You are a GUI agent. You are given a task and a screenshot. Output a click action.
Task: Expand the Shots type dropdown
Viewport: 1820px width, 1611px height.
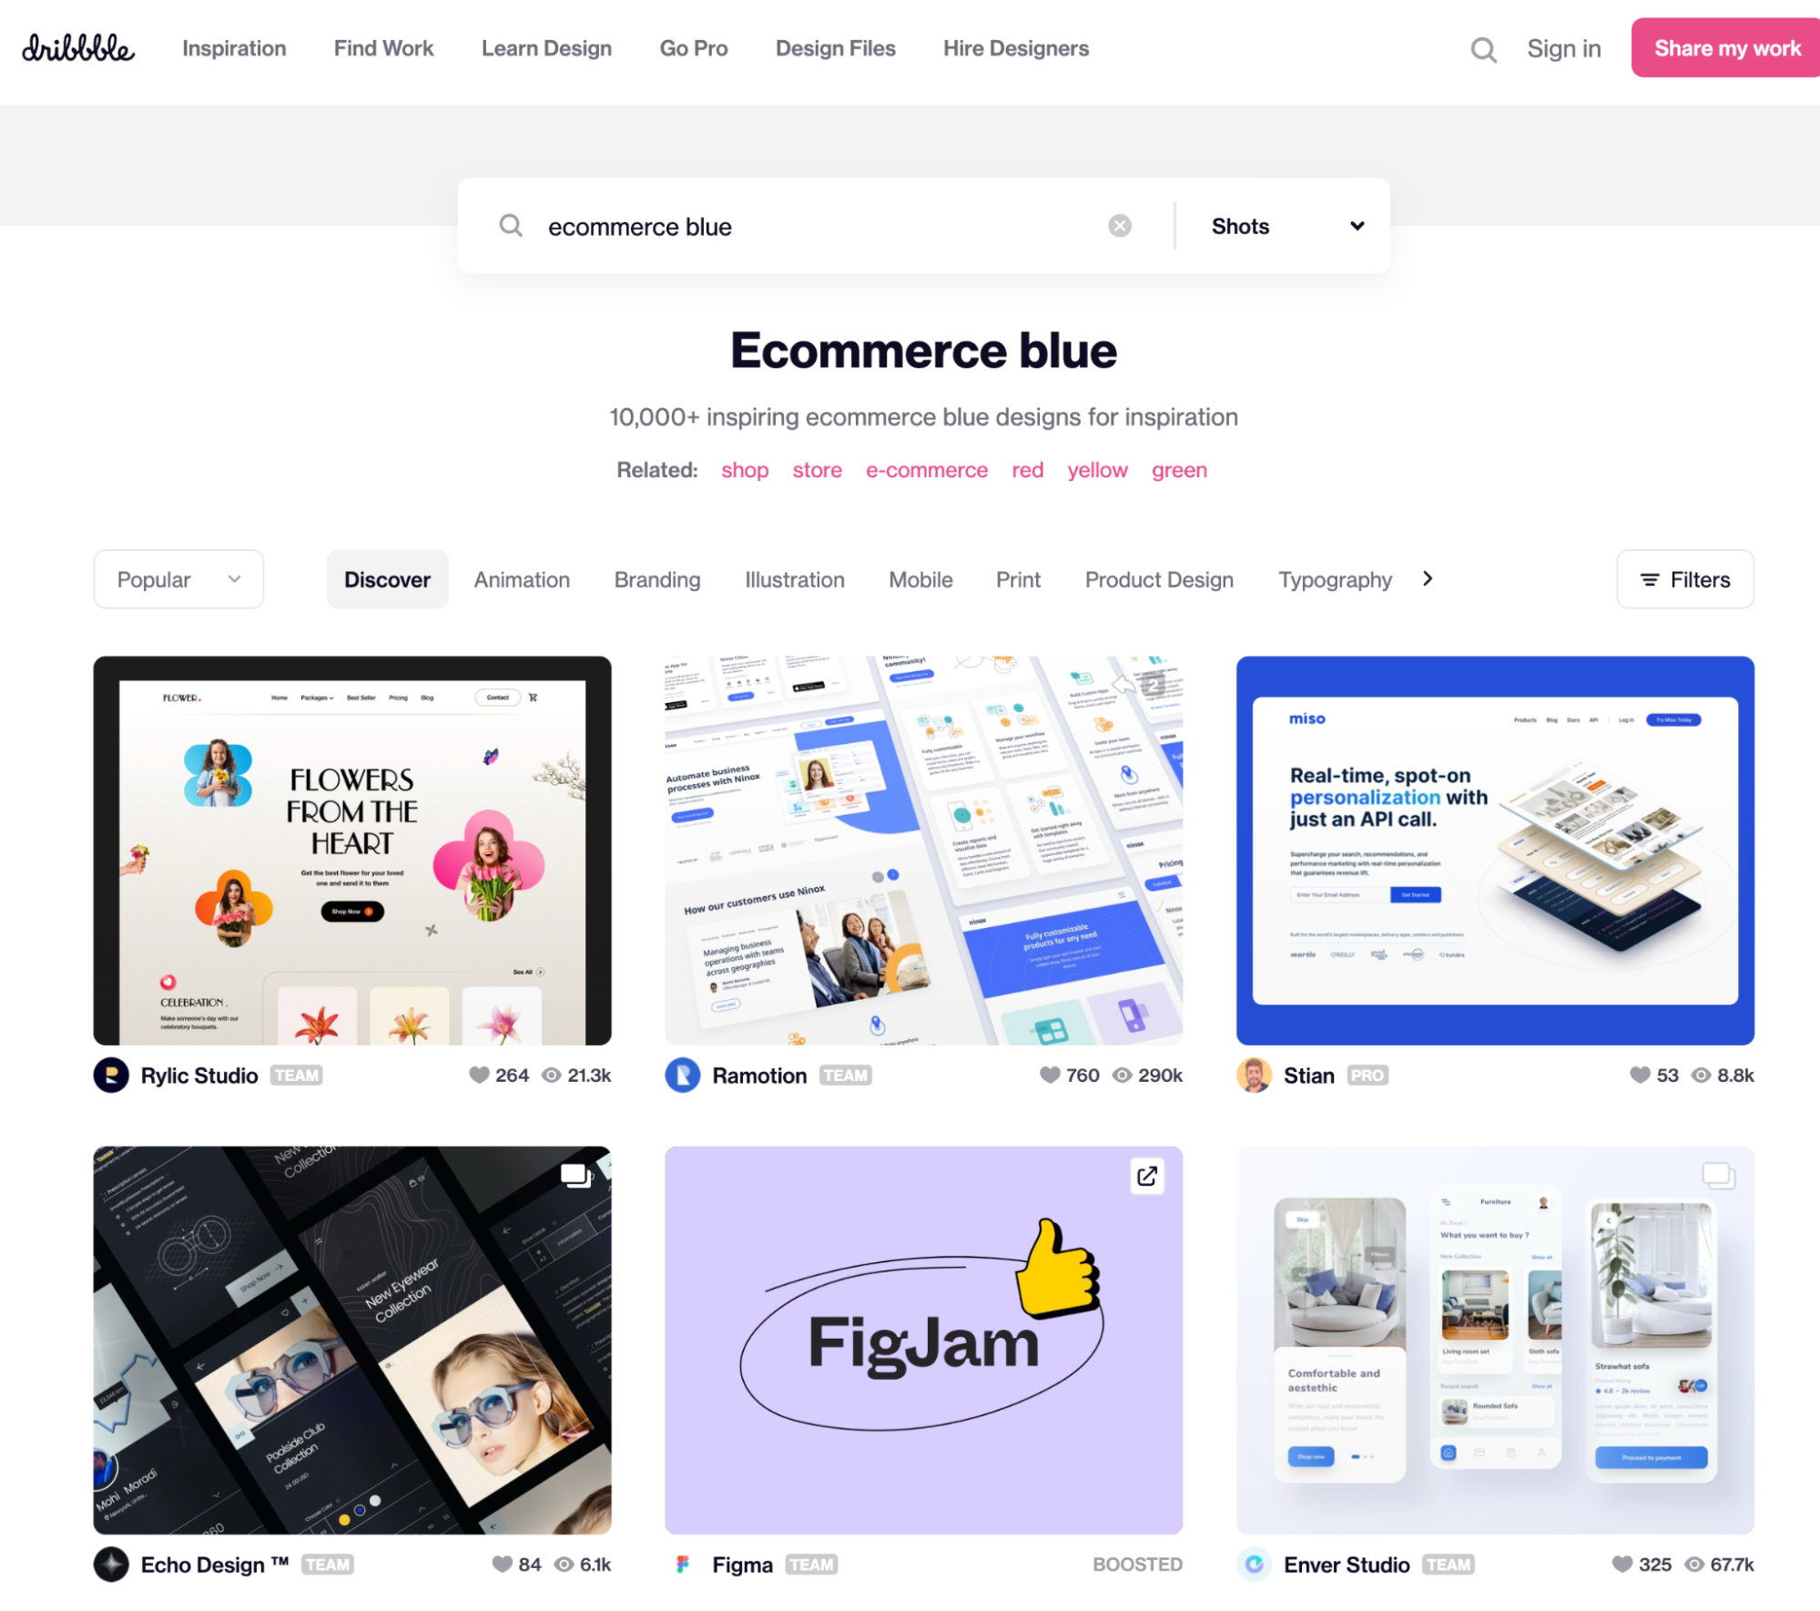pos(1284,226)
